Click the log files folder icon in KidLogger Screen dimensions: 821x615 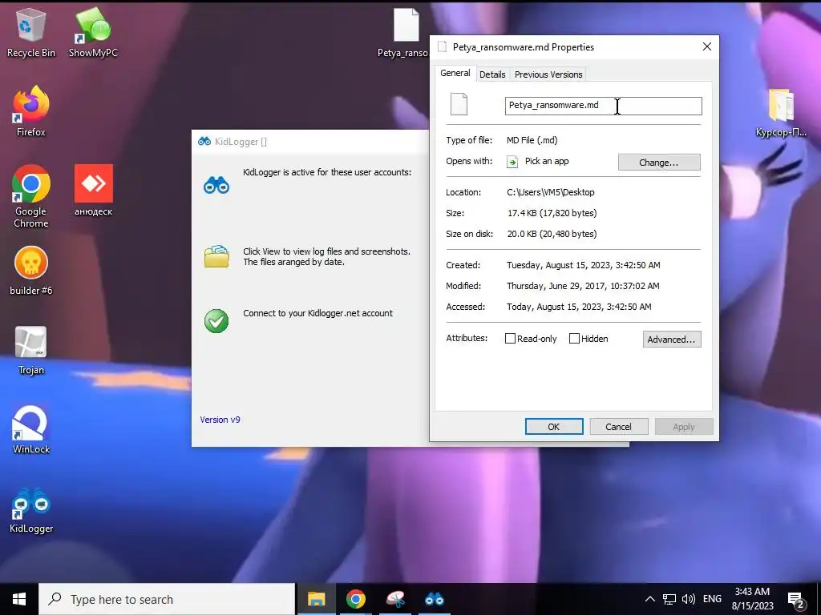point(216,256)
